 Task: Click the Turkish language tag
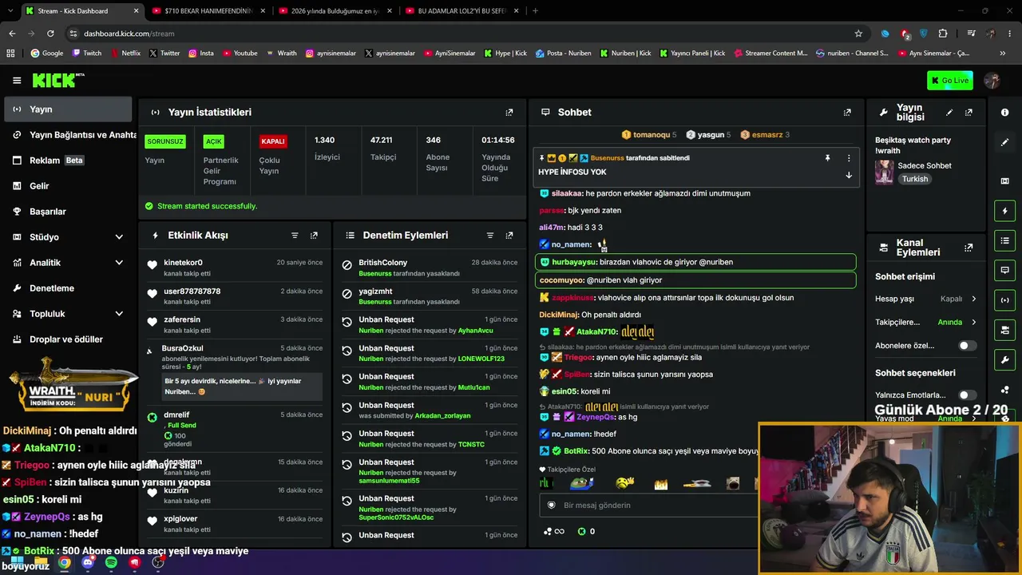click(x=915, y=179)
